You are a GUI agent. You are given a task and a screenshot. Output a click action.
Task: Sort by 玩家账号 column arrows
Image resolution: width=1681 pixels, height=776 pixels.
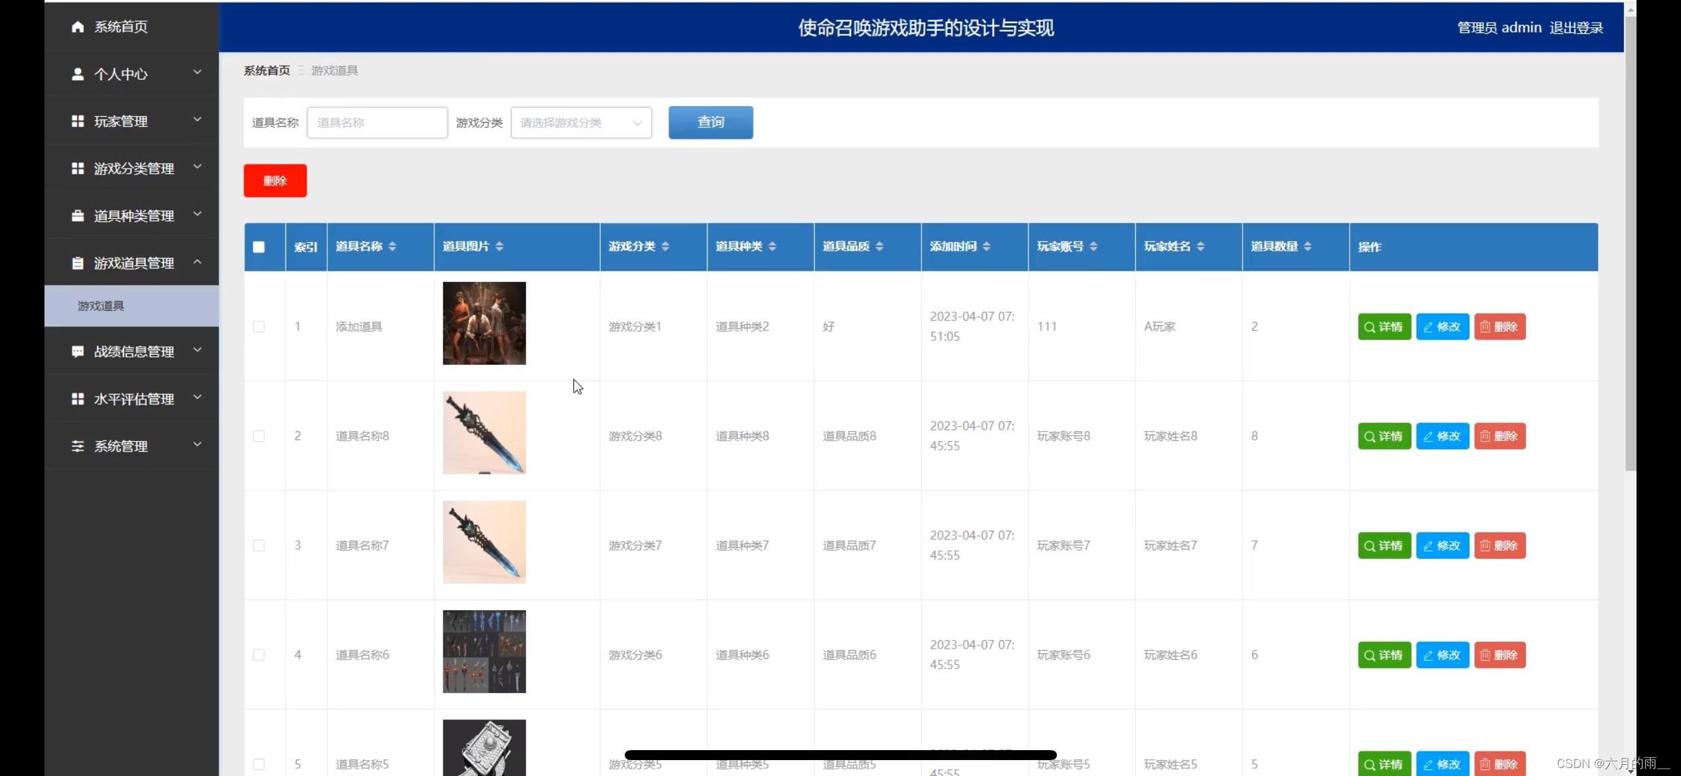(x=1093, y=247)
